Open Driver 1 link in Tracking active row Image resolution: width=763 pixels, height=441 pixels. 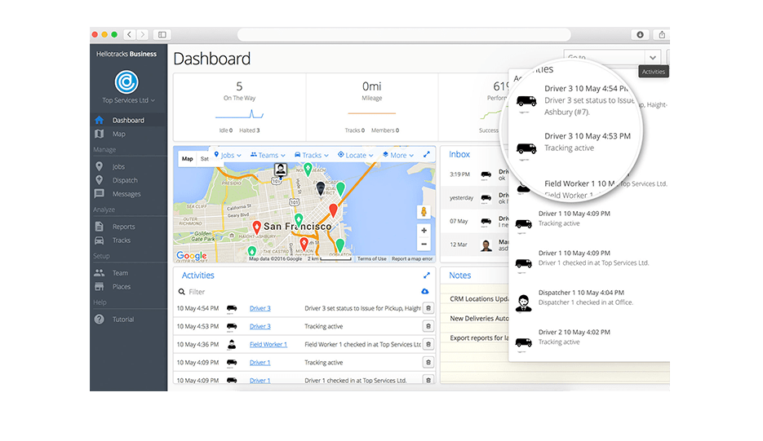[x=260, y=362]
